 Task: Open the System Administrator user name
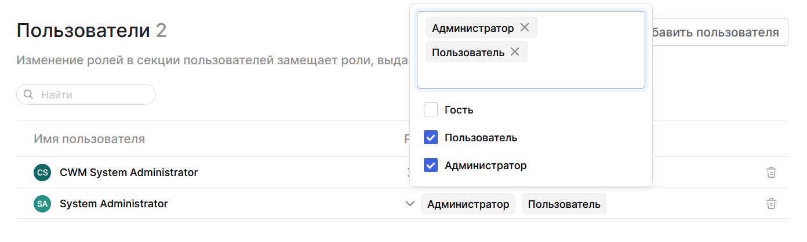(114, 204)
